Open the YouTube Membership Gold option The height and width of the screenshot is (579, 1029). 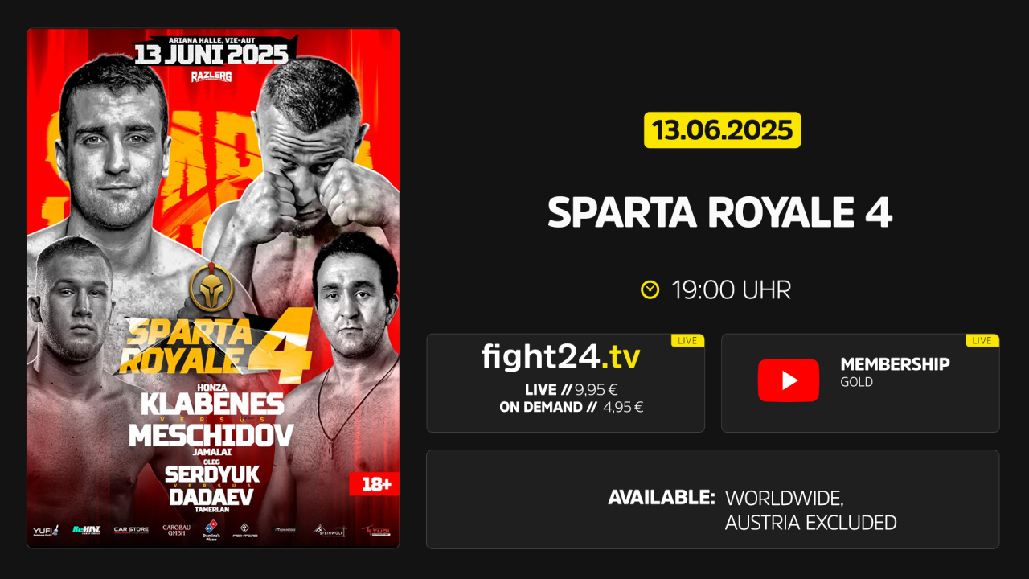coord(860,383)
